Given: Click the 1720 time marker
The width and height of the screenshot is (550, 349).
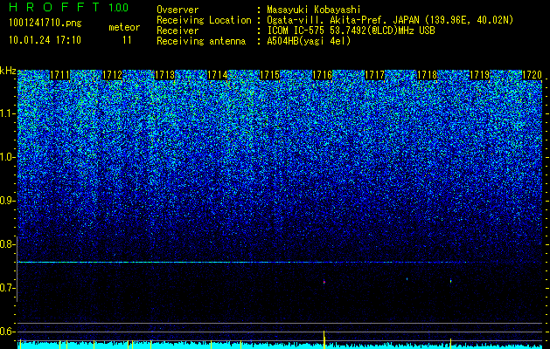Looking at the screenshot, I should [x=533, y=75].
